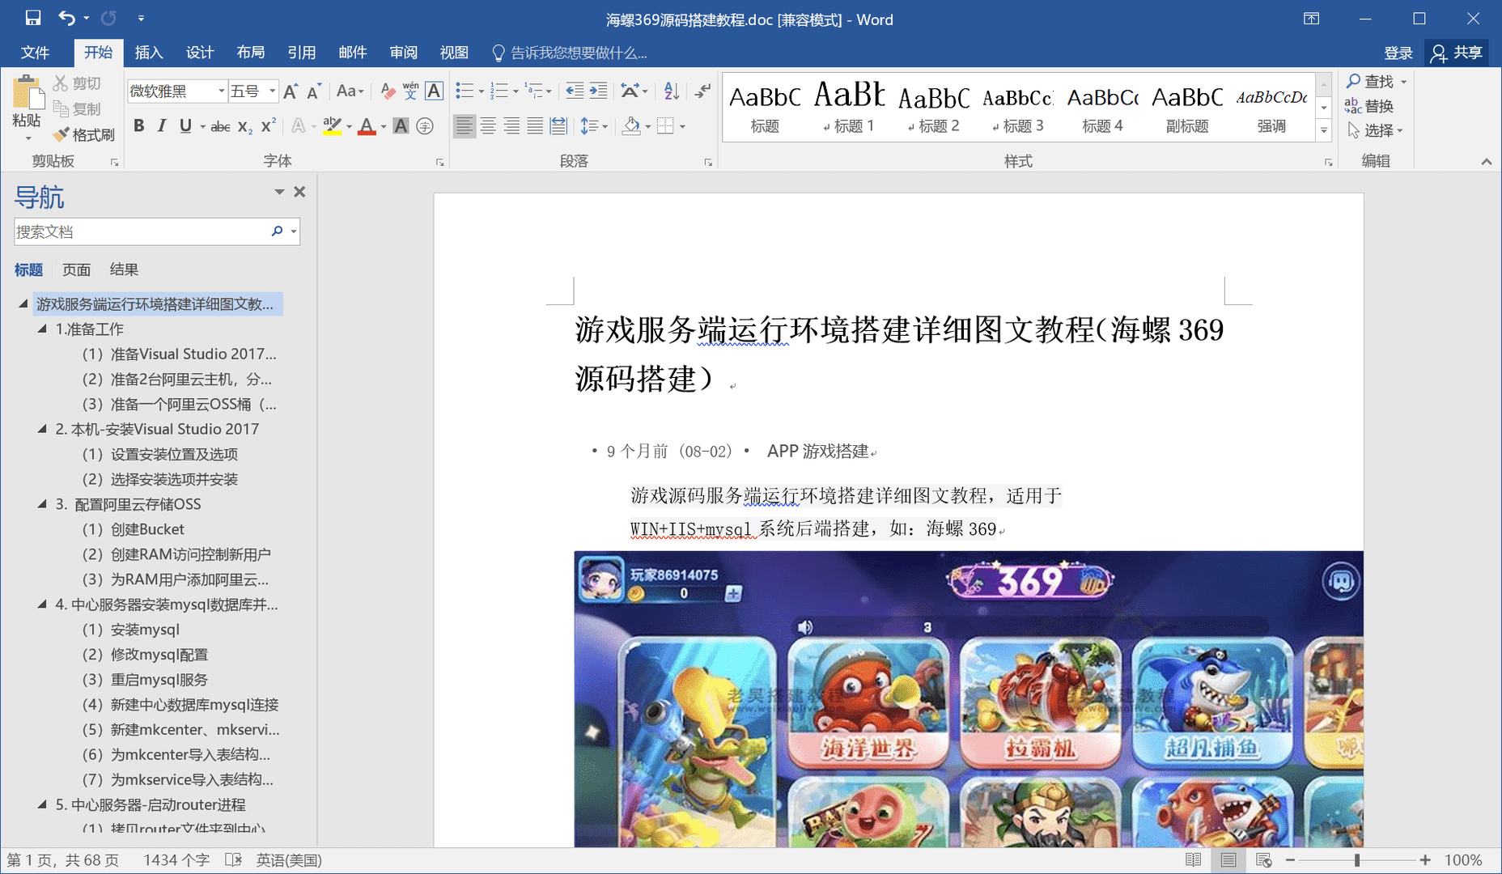
Task: Apply italic formatting
Action: point(162,126)
